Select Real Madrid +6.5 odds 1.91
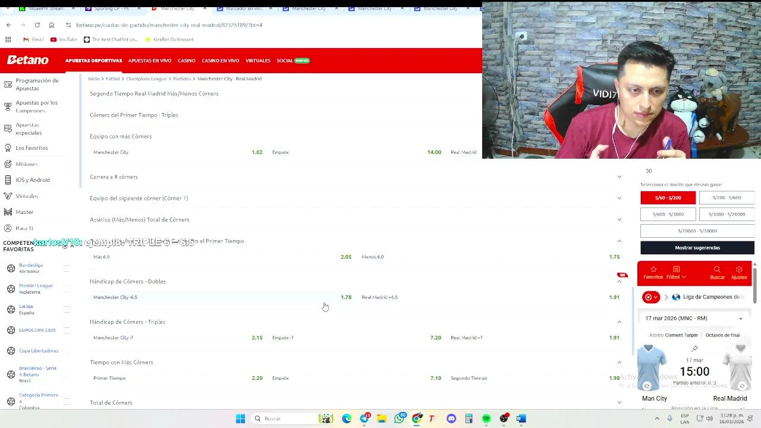 (x=490, y=297)
